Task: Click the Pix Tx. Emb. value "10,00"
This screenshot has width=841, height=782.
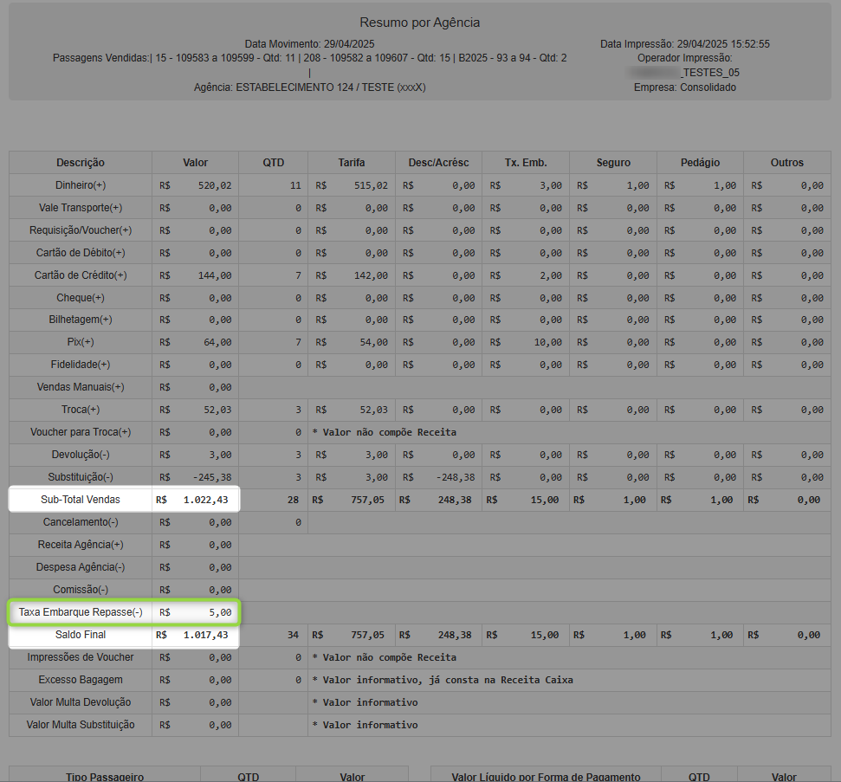Action: [x=547, y=342]
